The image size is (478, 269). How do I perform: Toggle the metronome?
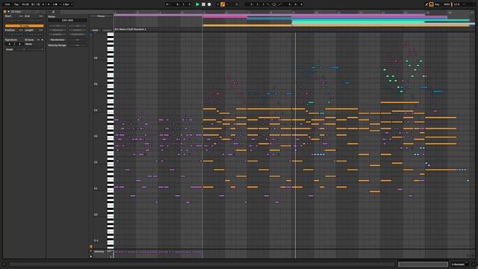[55, 4]
